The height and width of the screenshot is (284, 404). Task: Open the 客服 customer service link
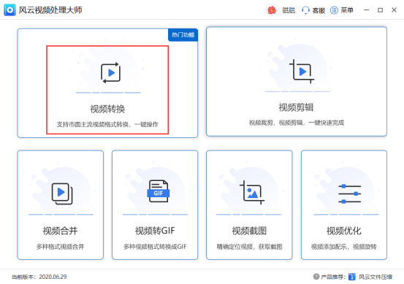pos(319,10)
